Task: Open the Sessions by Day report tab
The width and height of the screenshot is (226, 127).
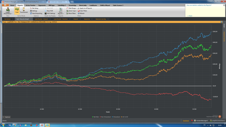Action: pyautogui.click(x=101, y=19)
